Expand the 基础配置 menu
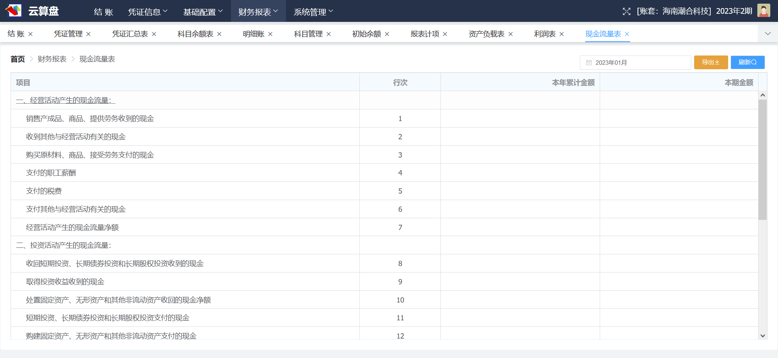Screen dimensions: 778x358 203,12
